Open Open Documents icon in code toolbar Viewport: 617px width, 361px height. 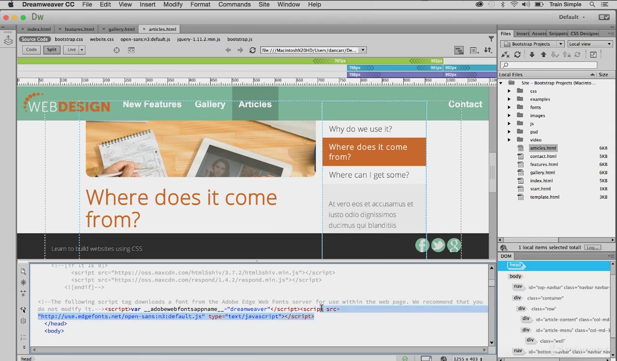click(23, 271)
